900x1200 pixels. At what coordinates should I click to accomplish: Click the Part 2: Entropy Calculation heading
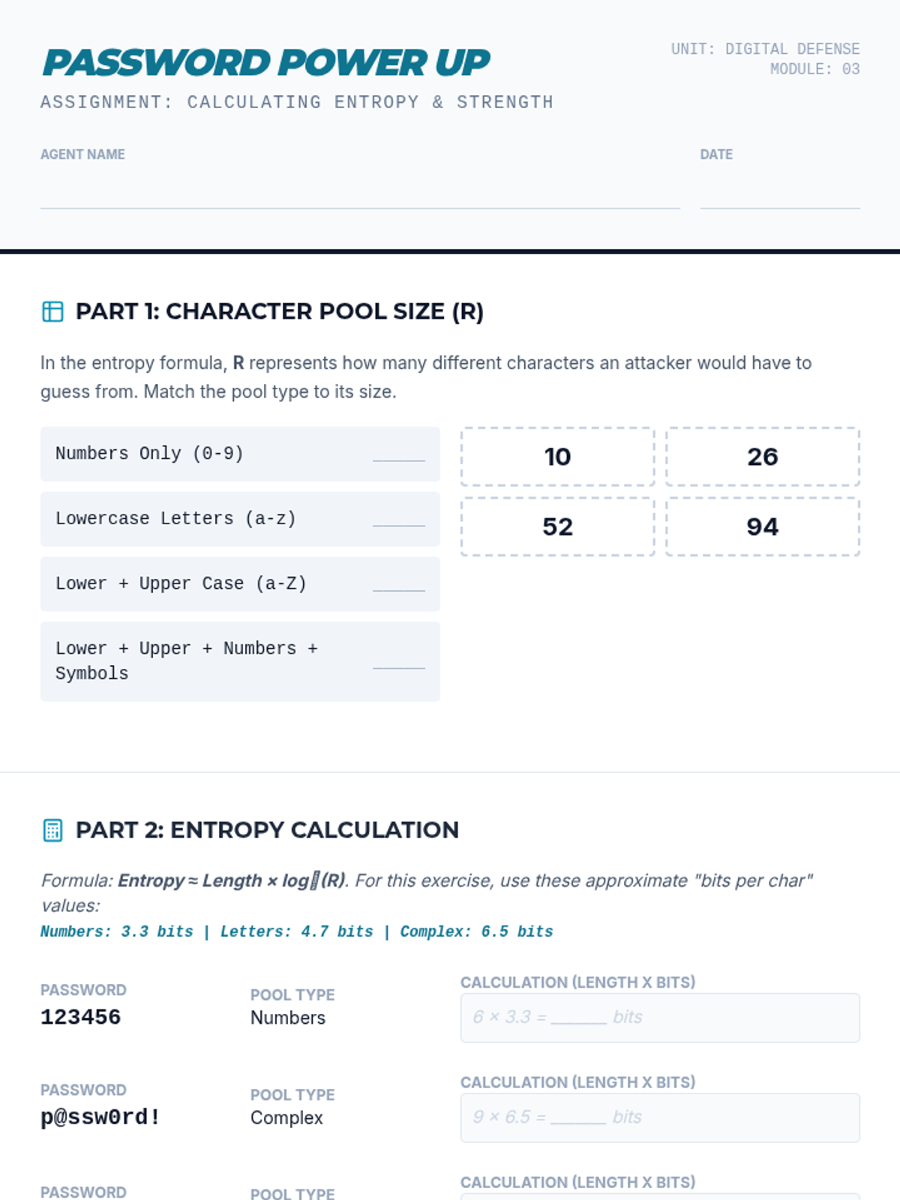click(267, 830)
